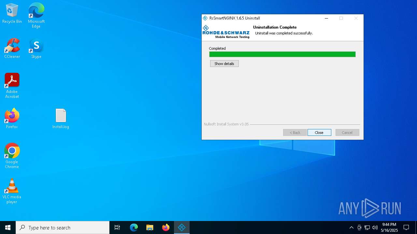Viewport: 417px width, 234px height.
Task: Click the network status tray icon
Action: point(367,227)
